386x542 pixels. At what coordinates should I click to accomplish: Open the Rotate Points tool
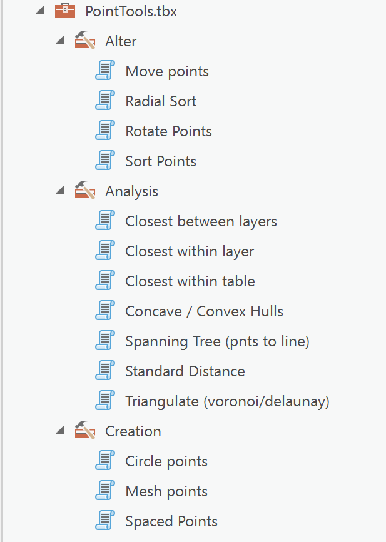coord(168,131)
